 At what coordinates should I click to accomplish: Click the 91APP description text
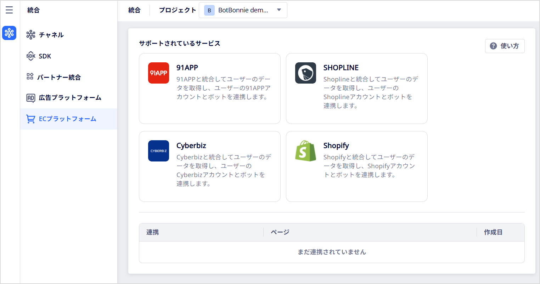click(224, 88)
